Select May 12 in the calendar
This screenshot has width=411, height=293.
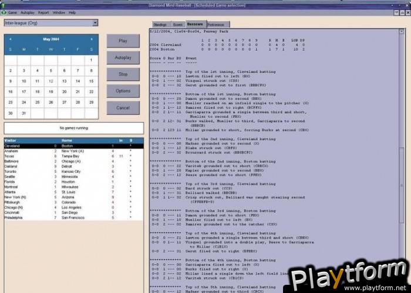click(51, 81)
